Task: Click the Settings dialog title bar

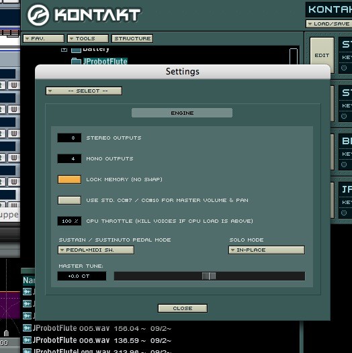Action: [183, 72]
